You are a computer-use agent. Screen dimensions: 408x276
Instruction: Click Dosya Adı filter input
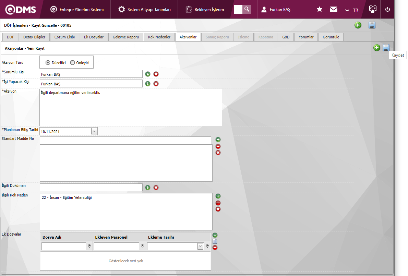pyautogui.click(x=64, y=247)
